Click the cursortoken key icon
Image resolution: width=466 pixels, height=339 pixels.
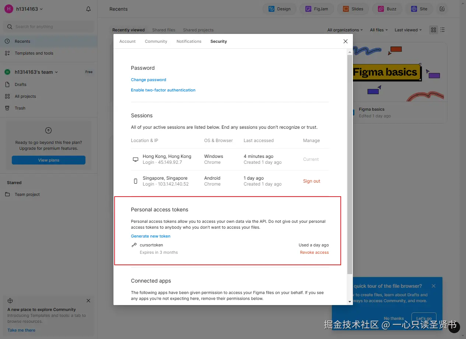(x=134, y=245)
